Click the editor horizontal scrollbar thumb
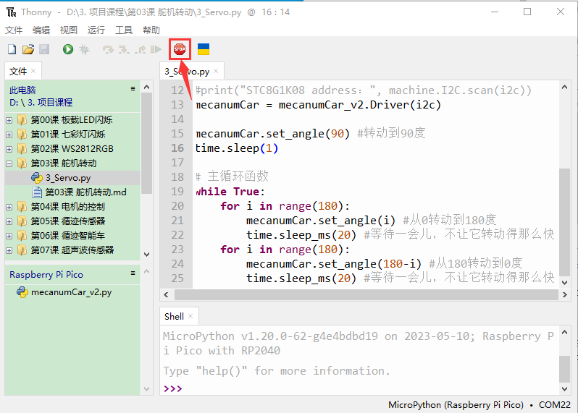The width and height of the screenshot is (578, 413). coord(367,294)
